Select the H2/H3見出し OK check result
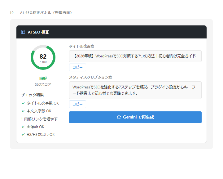The width and height of the screenshot is (223, 179). pos(38,135)
